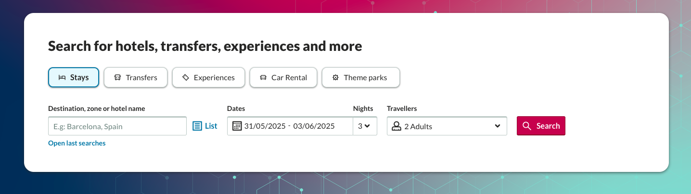Viewport: 691px width, 194px height.
Task: Switch to the Transfers tab
Action: (x=136, y=78)
